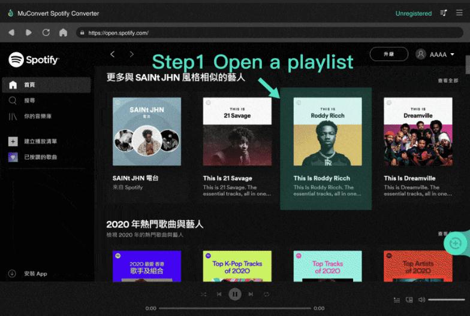Toggle repeat mode

266,294
